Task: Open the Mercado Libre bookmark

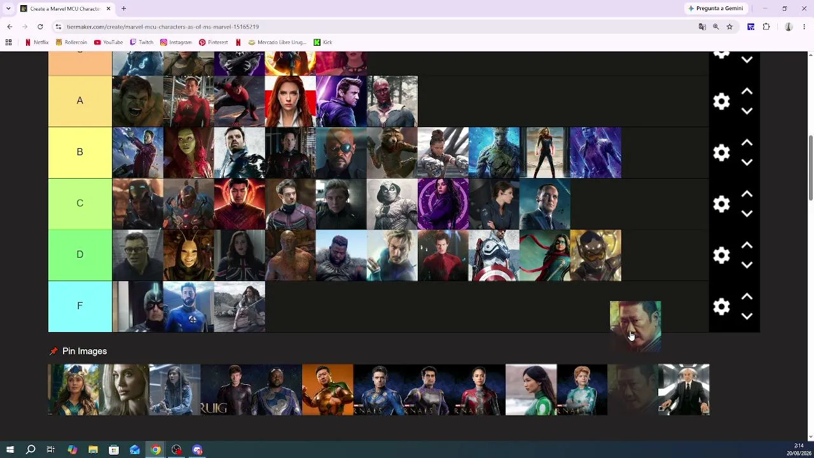Action: pos(277,42)
